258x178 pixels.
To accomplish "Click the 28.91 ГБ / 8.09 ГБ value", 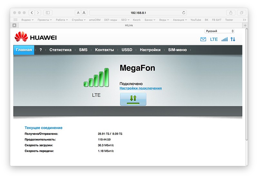I will [110, 134].
